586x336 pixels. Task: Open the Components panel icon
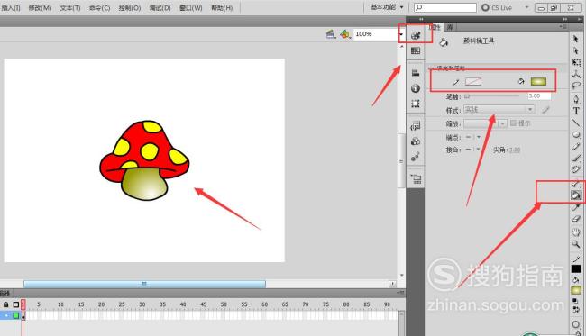coord(416,141)
